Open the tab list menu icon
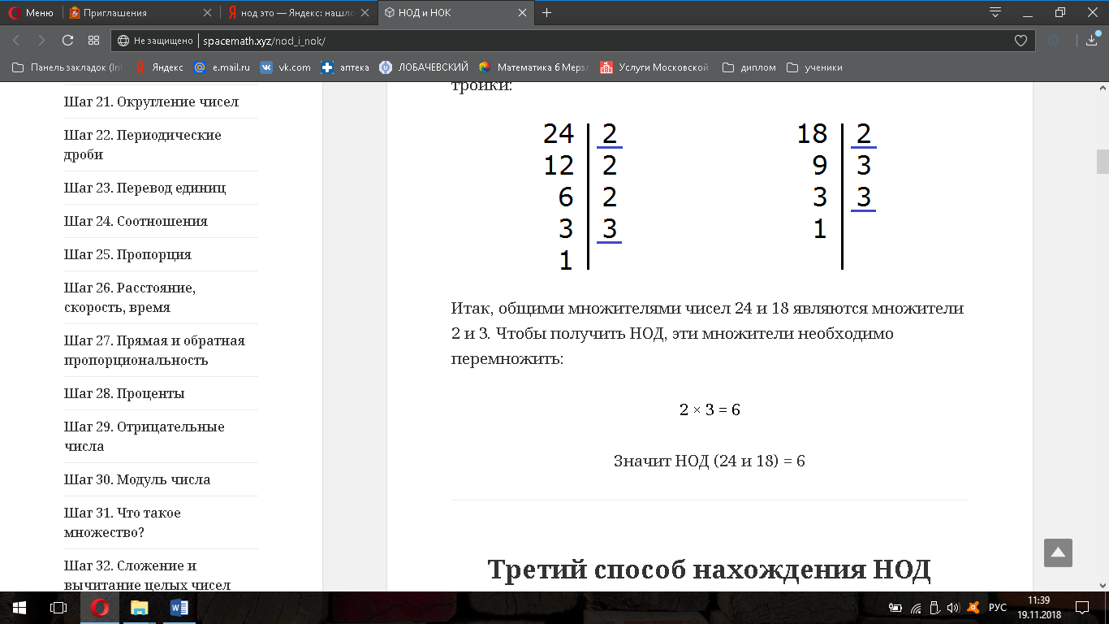Viewport: 1109px width, 624px height. coord(996,13)
